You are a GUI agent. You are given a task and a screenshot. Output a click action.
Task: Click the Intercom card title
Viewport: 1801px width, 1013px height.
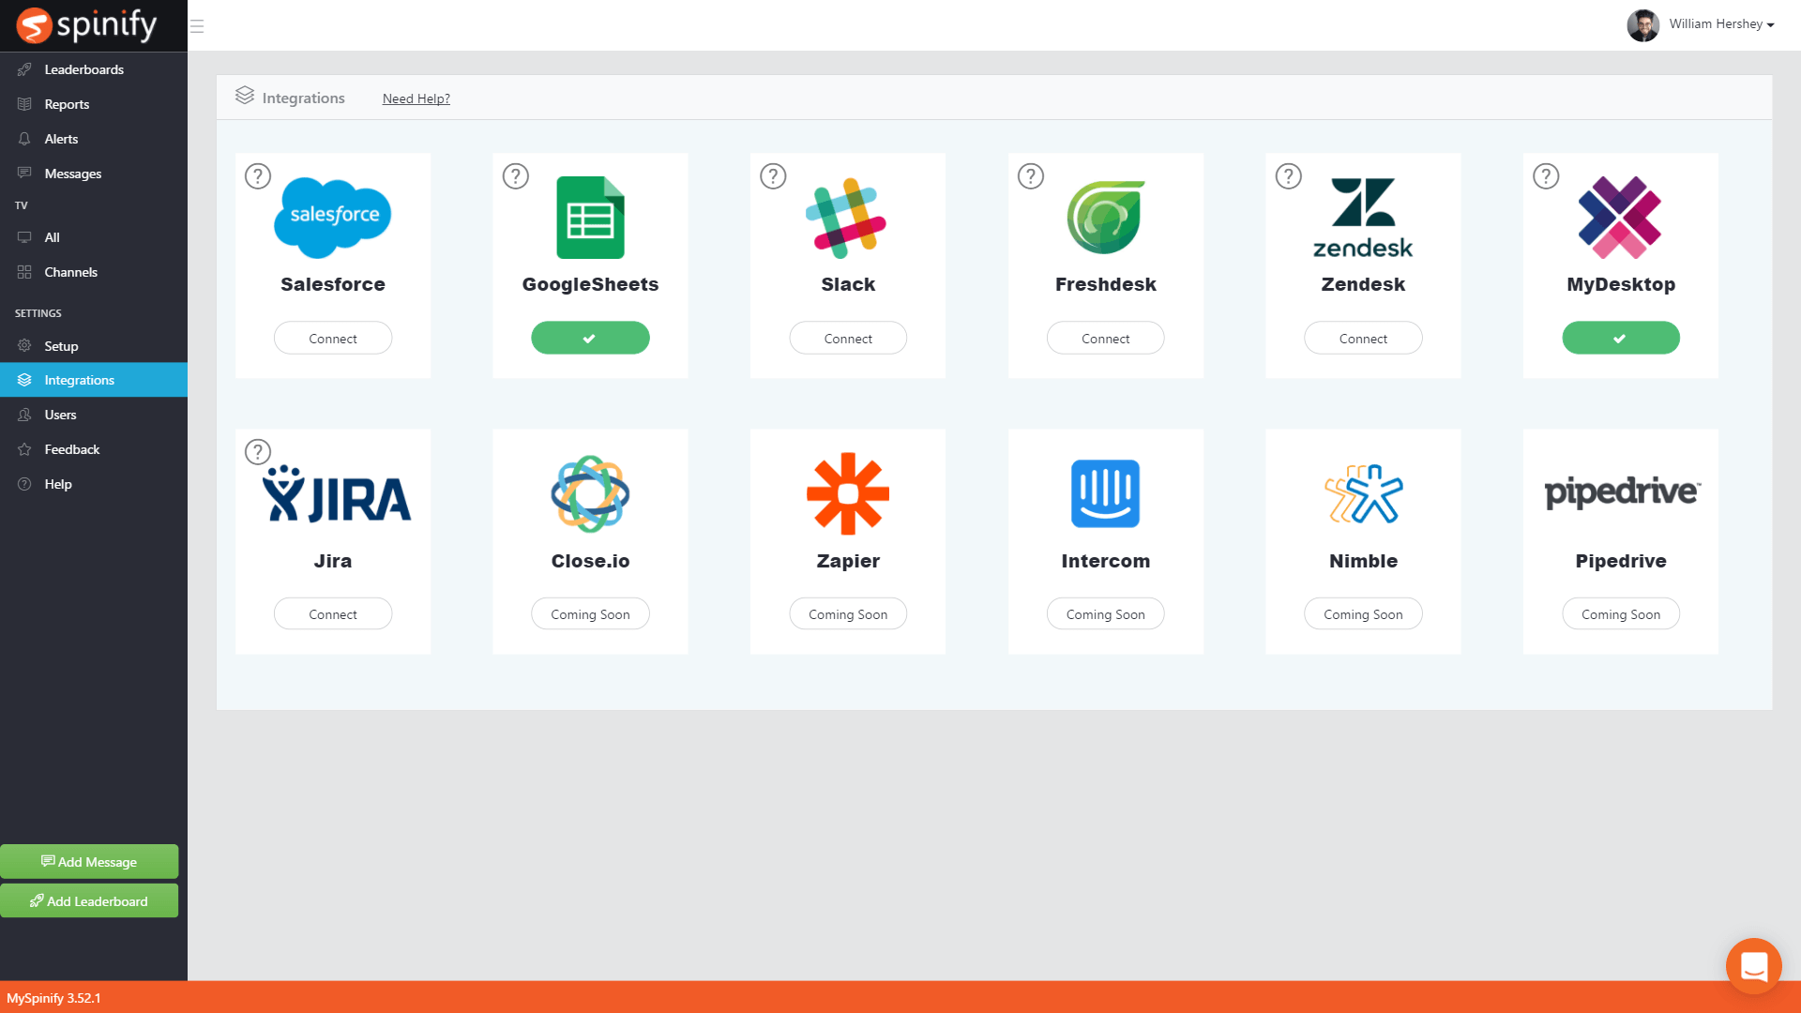pos(1106,561)
